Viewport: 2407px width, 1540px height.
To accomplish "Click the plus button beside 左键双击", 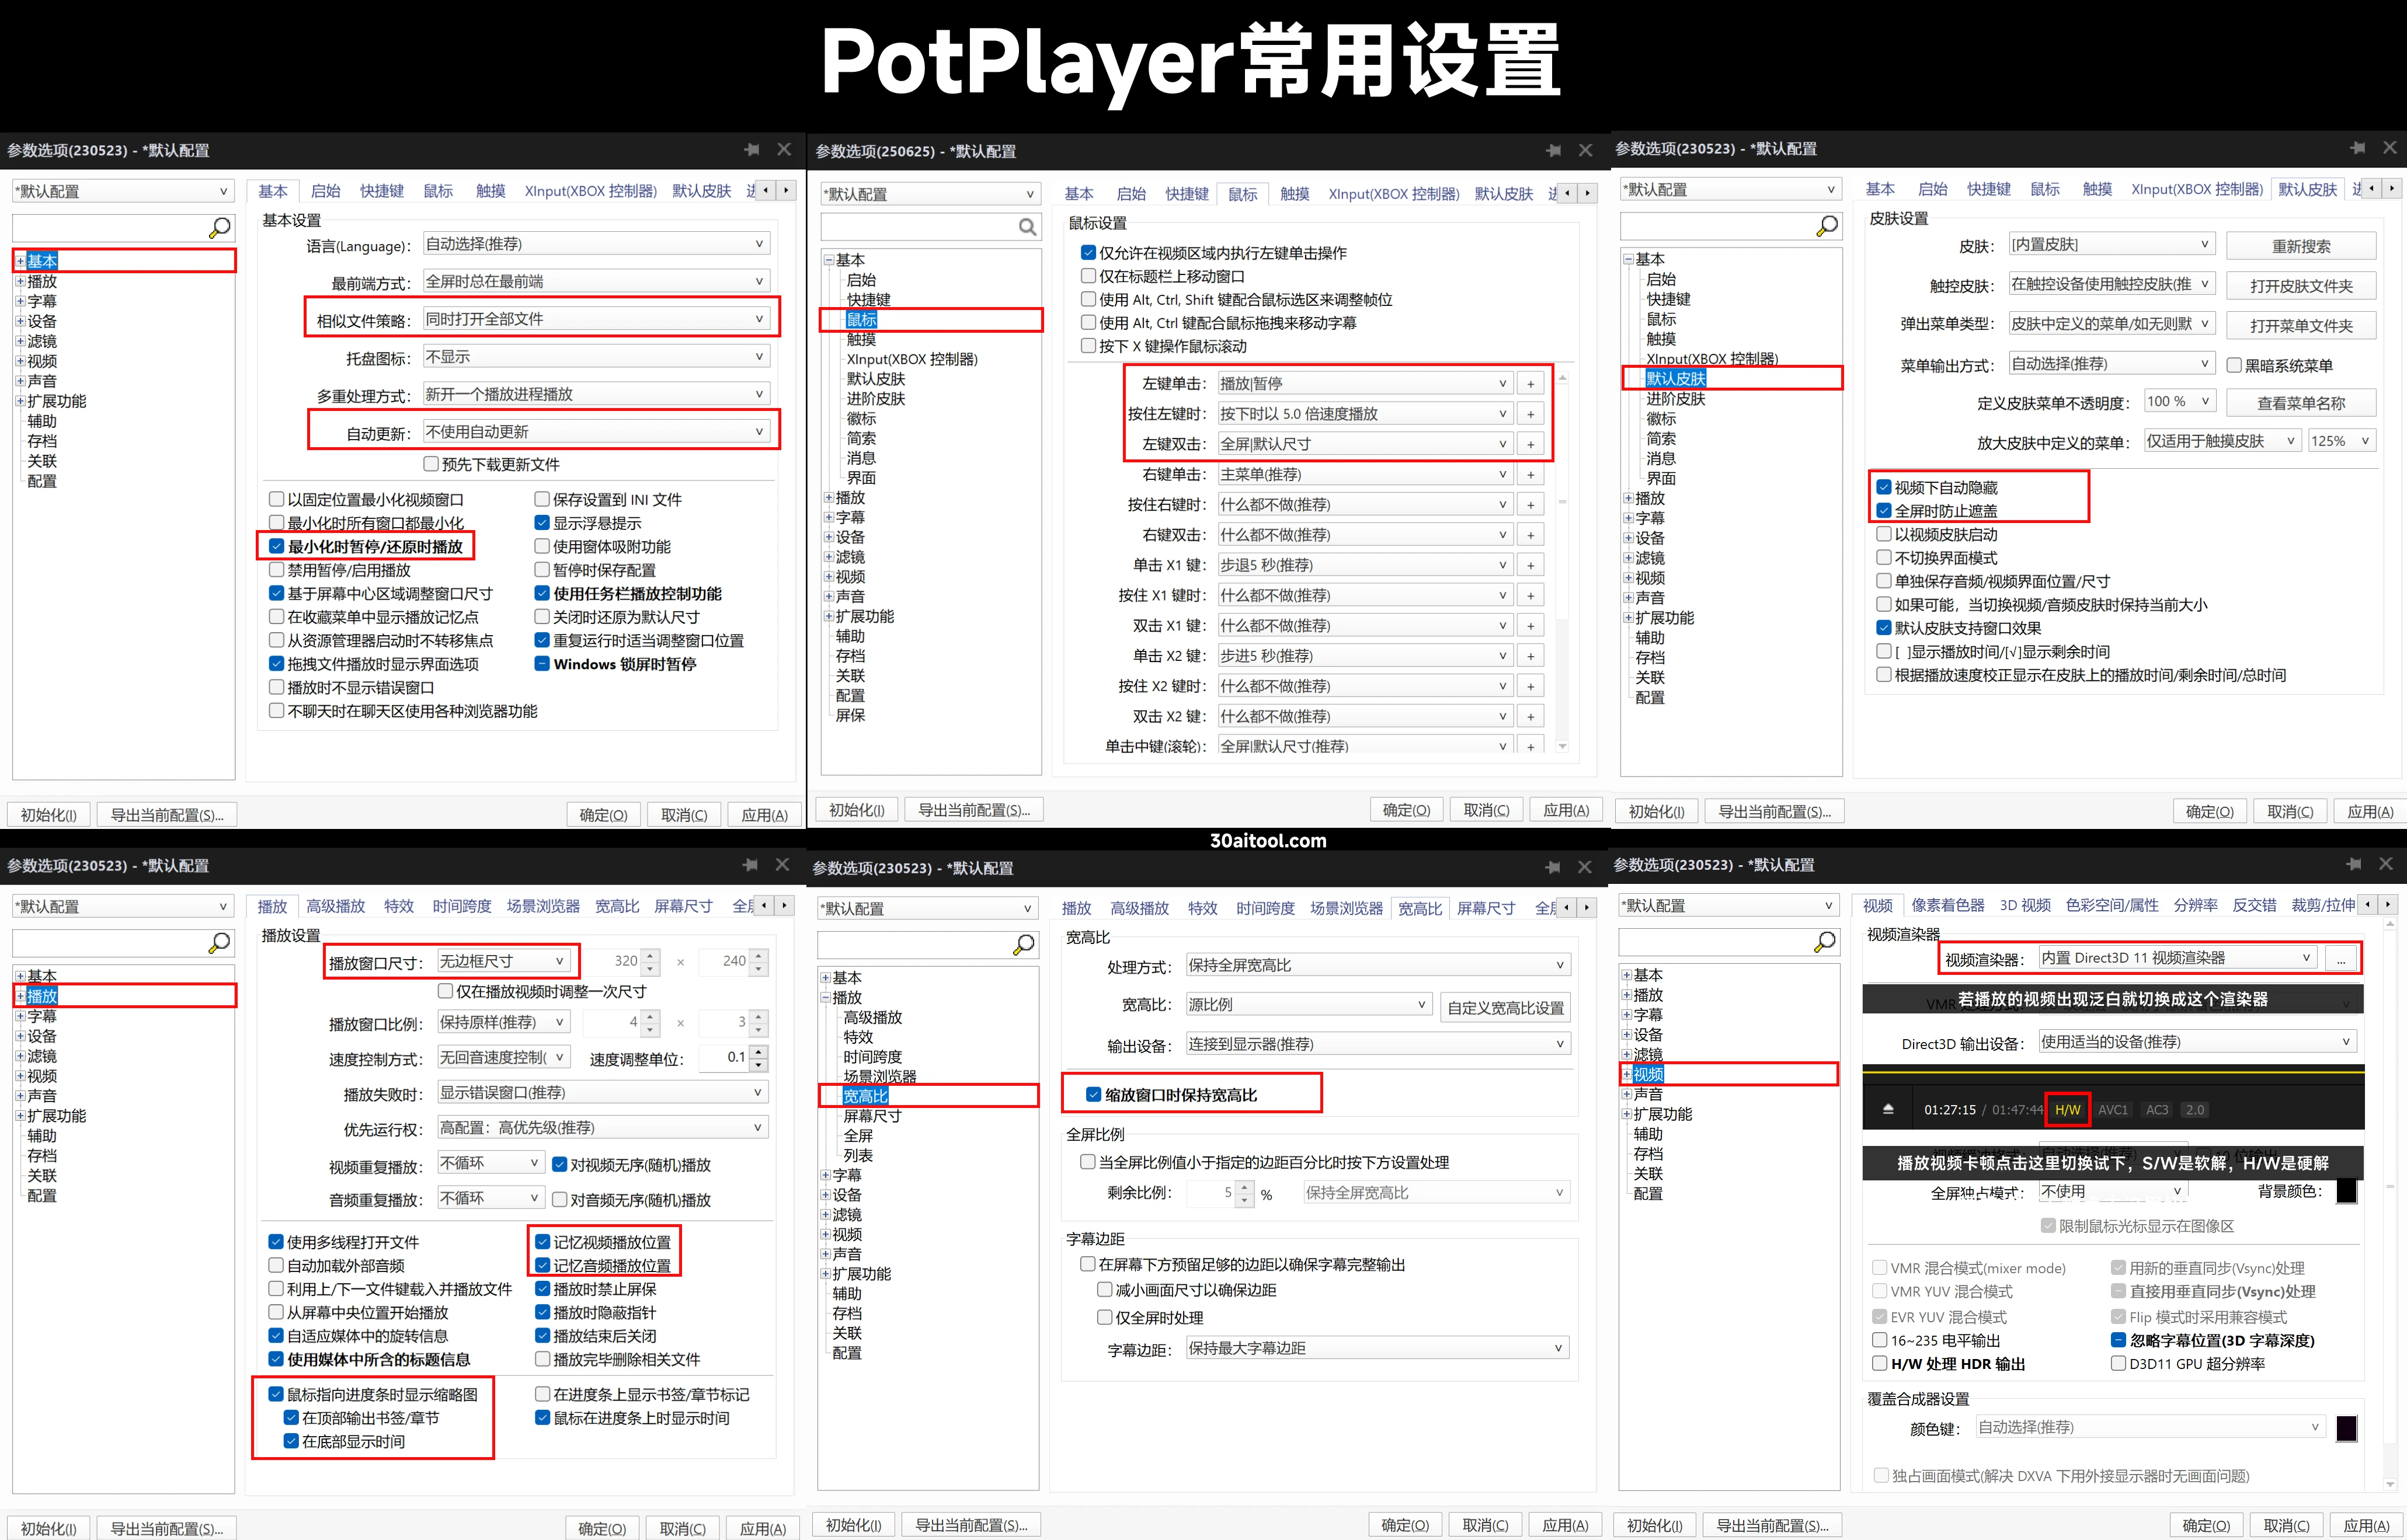I will [x=1530, y=444].
